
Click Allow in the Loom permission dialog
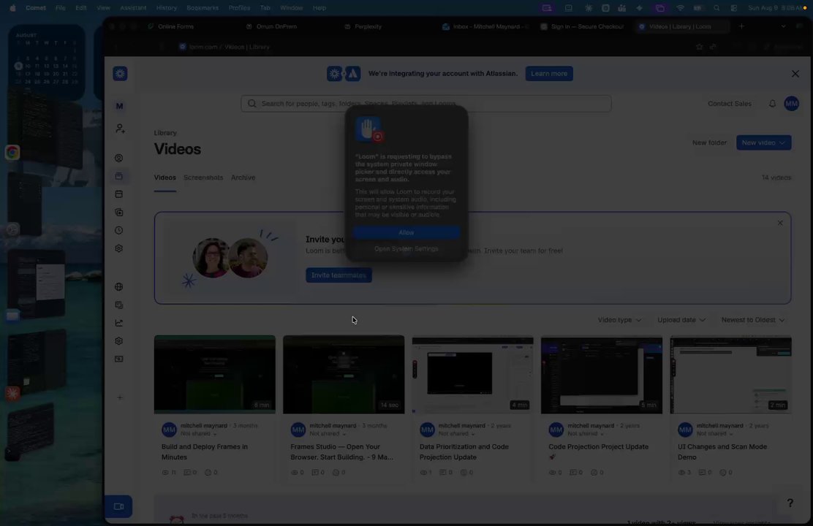(x=406, y=233)
